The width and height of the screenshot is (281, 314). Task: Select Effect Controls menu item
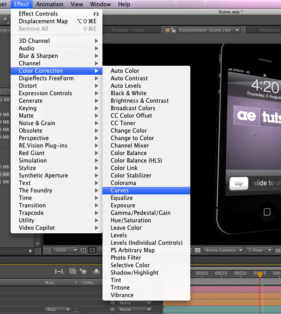point(57,14)
